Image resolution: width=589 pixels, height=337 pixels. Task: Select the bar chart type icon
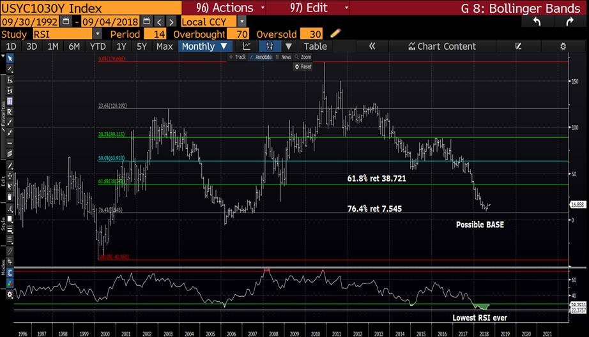(270, 46)
